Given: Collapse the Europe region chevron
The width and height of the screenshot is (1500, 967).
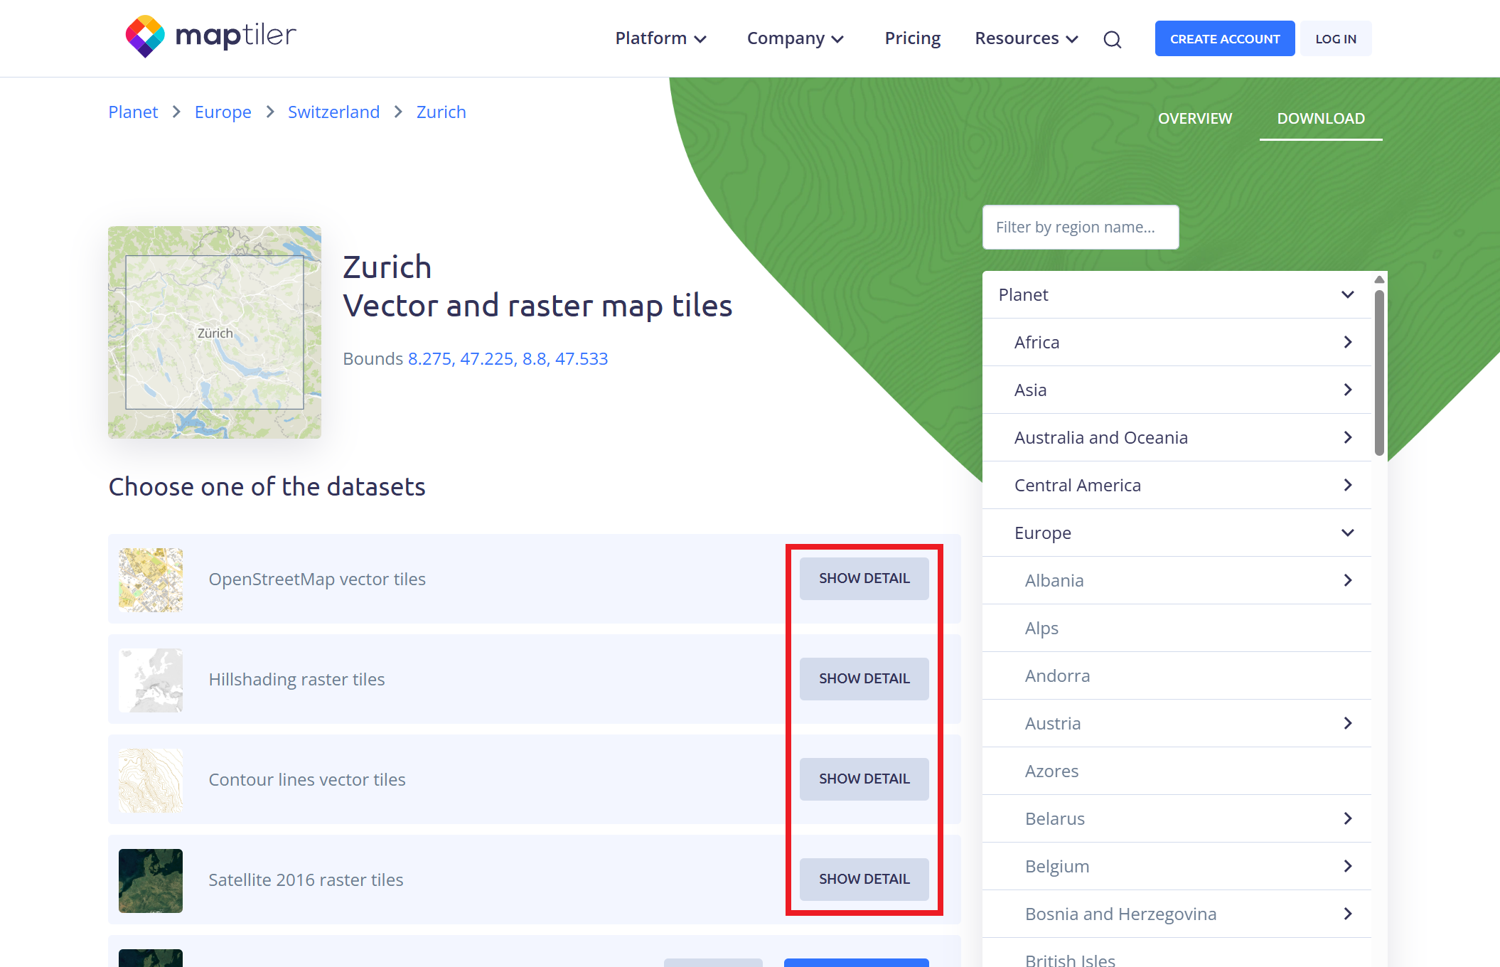Looking at the screenshot, I should coord(1347,533).
